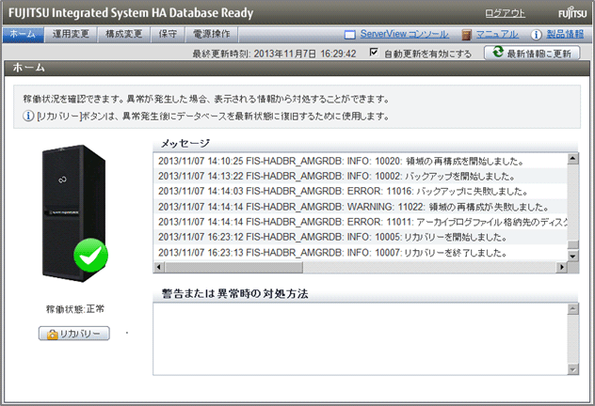Click message list scroll down arrow
Image resolution: width=595 pixels, height=406 pixels.
[573, 256]
